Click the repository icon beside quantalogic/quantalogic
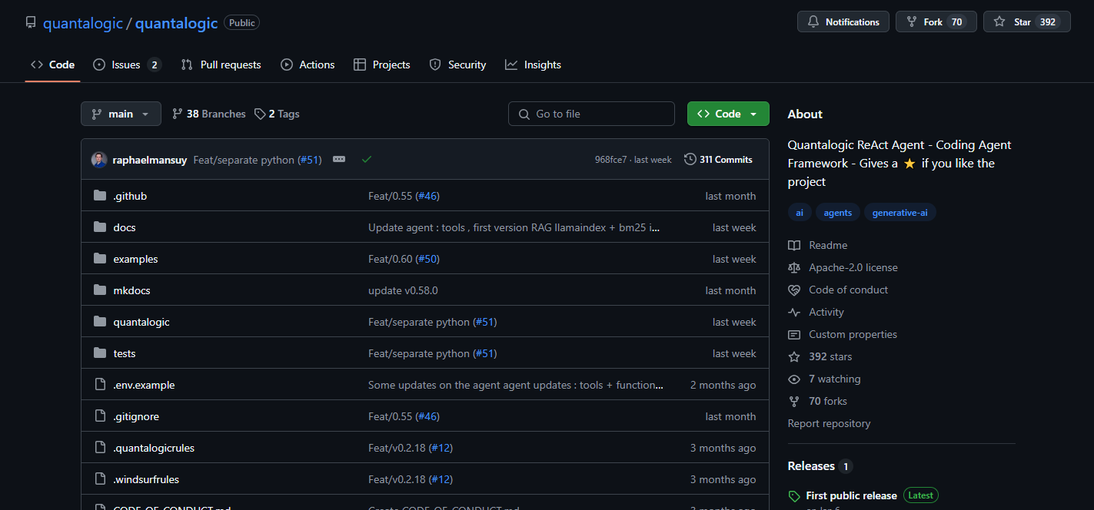Viewport: 1094px width, 510px height. pos(31,22)
